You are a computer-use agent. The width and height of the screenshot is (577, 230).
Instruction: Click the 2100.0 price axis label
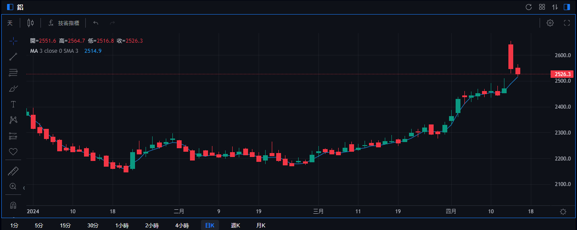[x=562, y=184]
